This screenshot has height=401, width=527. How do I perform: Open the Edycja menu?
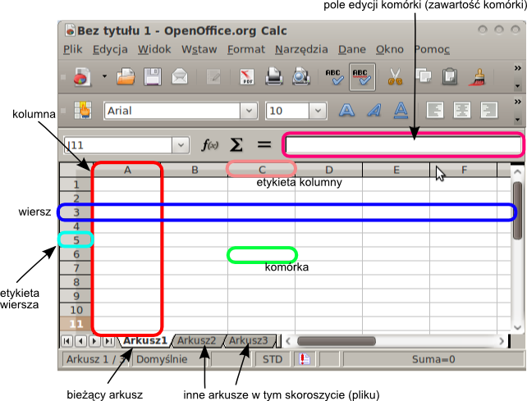[110, 49]
